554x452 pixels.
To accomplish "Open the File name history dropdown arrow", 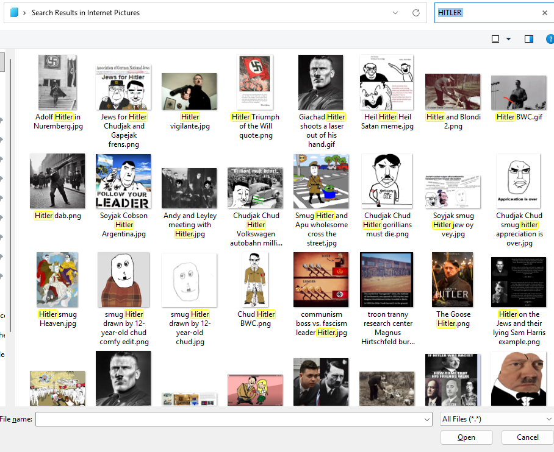I will [x=427, y=419].
